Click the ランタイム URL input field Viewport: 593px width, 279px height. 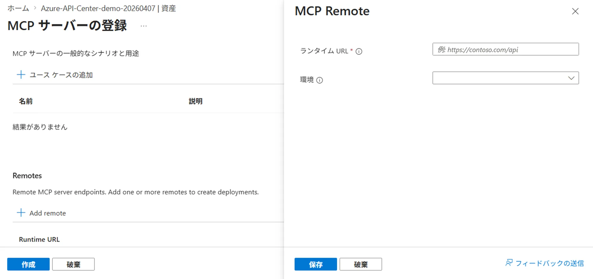[x=505, y=49]
